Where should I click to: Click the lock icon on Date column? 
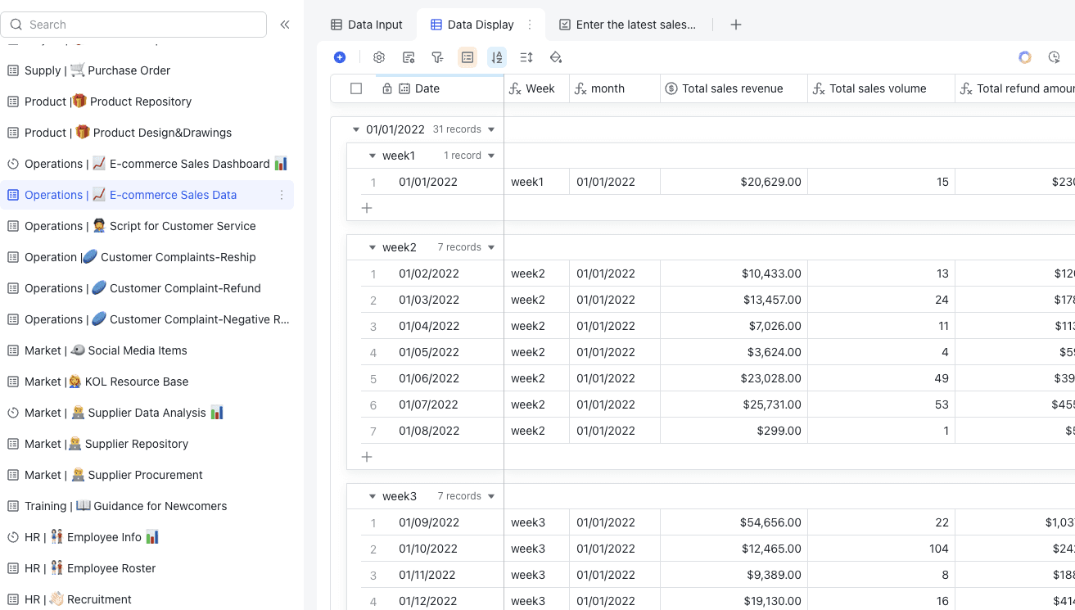[x=387, y=88]
